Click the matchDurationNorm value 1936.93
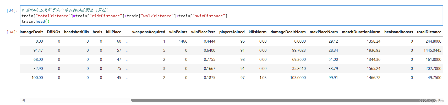This screenshot has height=105, width=448. 374,50
